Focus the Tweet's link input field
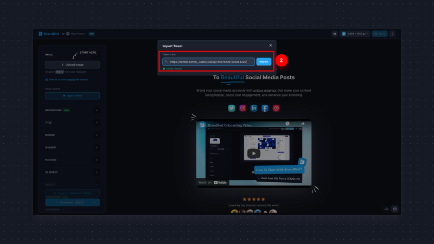 [x=208, y=62]
